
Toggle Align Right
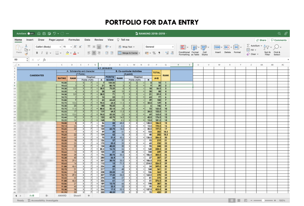point(99,53)
